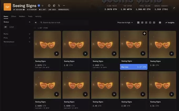The height and width of the screenshot is (111, 179).
Task: Switch to large grid view layout
Action: [x=138, y=23]
